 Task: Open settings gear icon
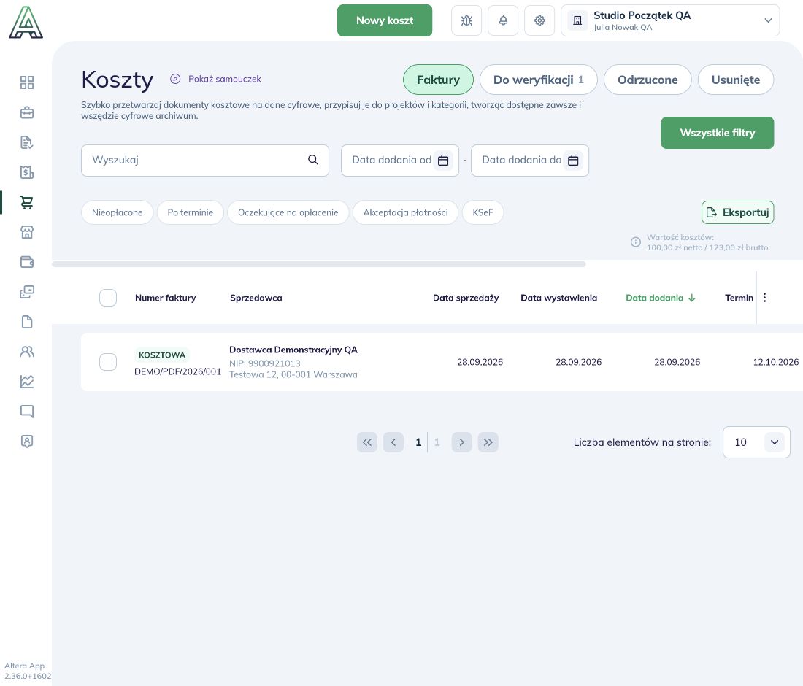(539, 20)
